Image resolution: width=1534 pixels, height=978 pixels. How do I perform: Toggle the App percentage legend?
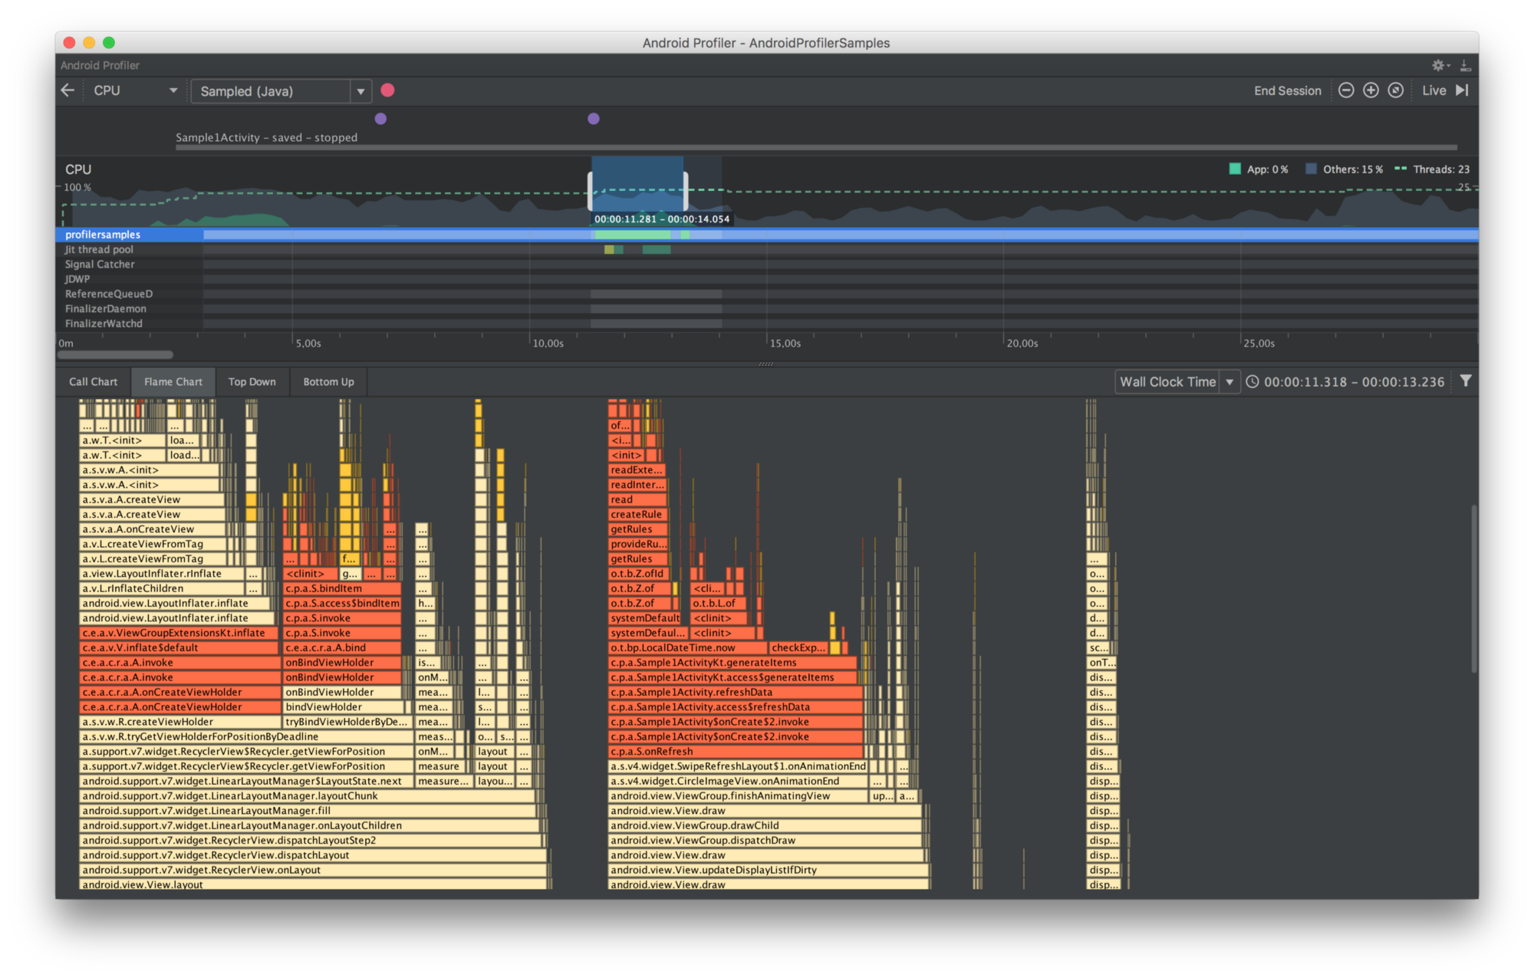coord(1258,169)
